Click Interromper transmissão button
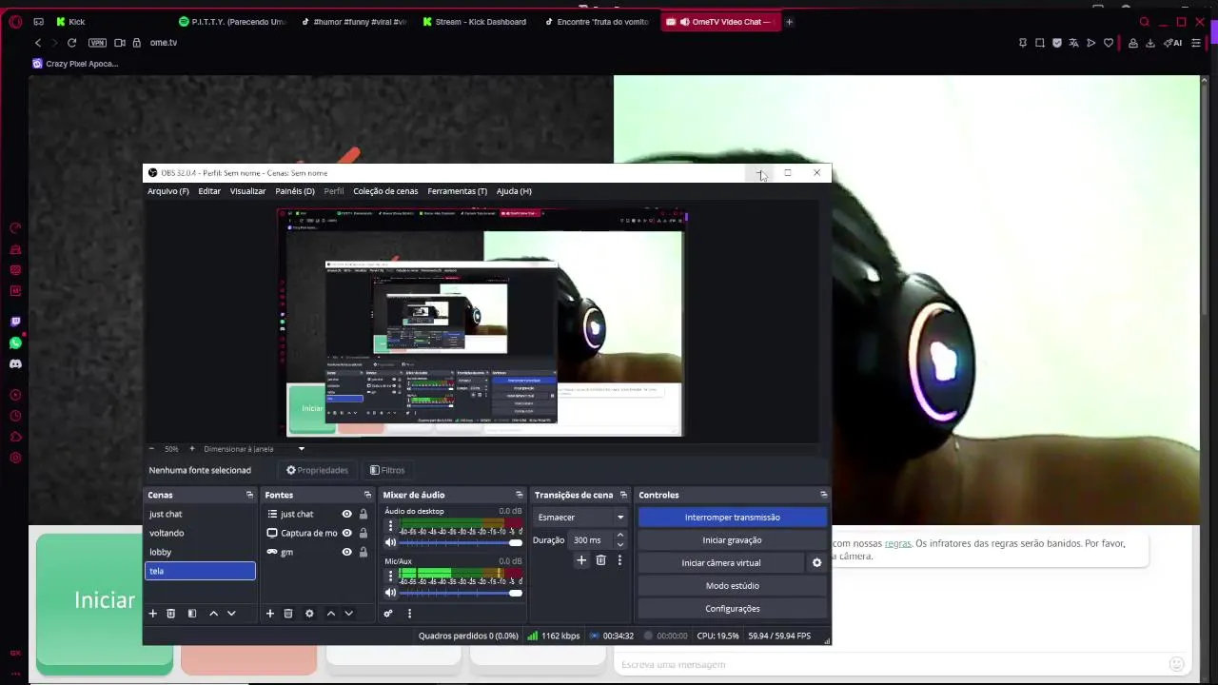This screenshot has height=685, width=1218. pos(732,518)
